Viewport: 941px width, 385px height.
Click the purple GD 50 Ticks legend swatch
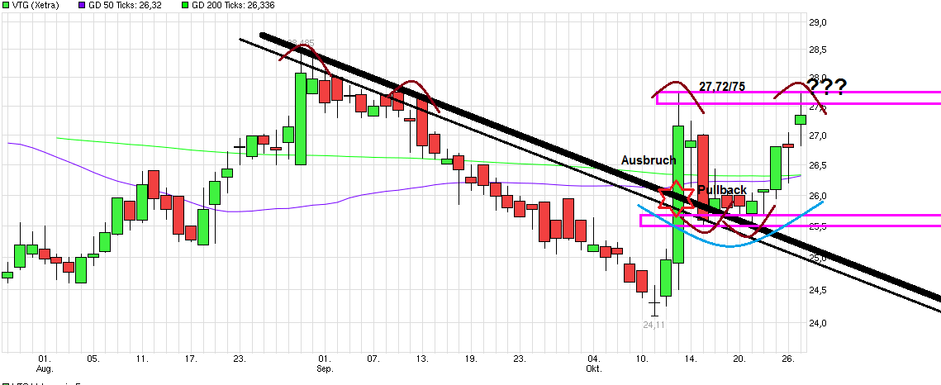point(83,5)
